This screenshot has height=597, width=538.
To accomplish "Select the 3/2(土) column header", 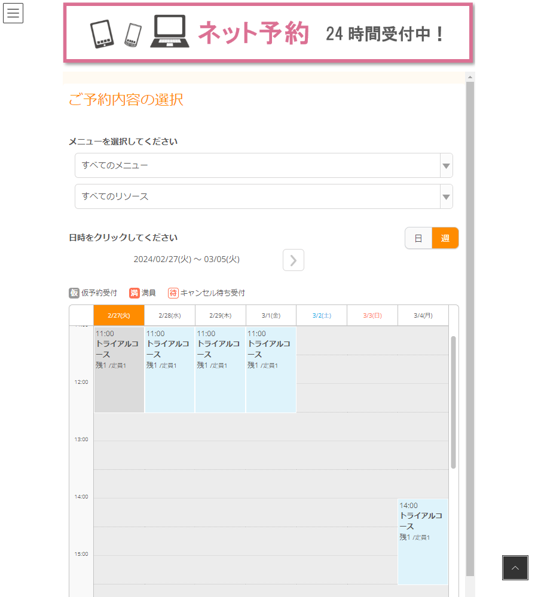I will (322, 315).
